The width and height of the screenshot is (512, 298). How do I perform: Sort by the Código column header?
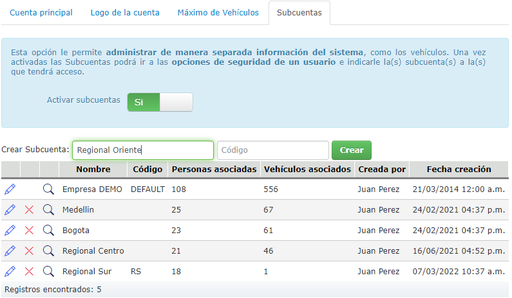pyautogui.click(x=147, y=170)
